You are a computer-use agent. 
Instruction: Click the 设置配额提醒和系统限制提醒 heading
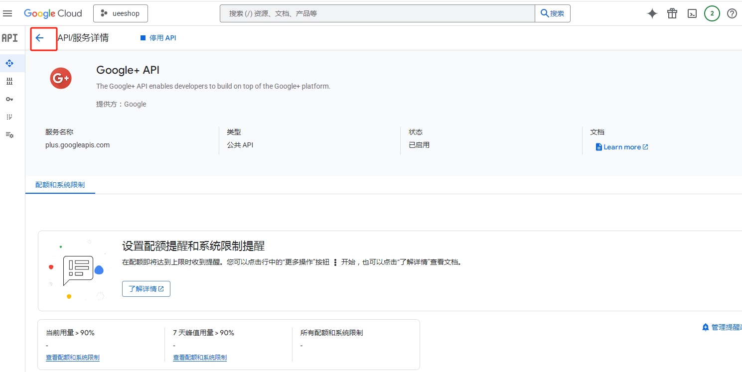[x=193, y=246]
